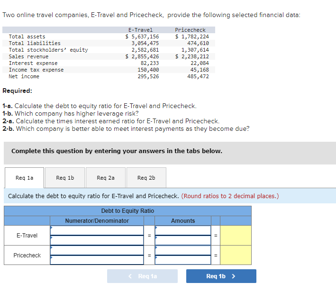This screenshot has height=292, width=336.
Task: Select E-Travel yellow ratio result cell
Action: (236, 236)
